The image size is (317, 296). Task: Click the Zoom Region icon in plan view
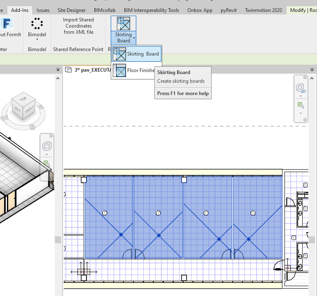pos(301,105)
